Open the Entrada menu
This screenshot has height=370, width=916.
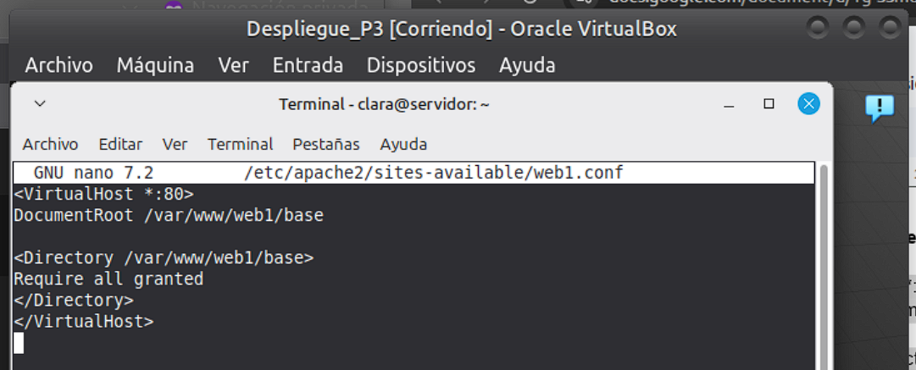[x=308, y=65]
